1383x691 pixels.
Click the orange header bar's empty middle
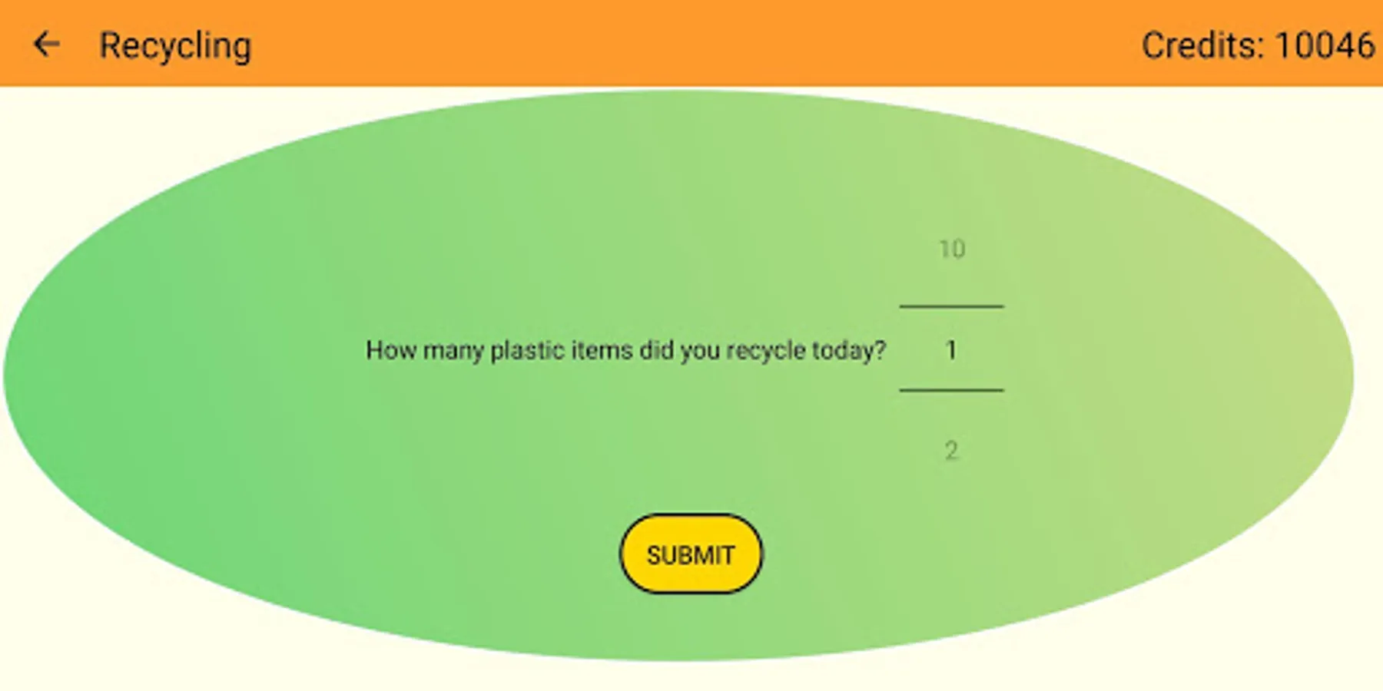point(691,43)
